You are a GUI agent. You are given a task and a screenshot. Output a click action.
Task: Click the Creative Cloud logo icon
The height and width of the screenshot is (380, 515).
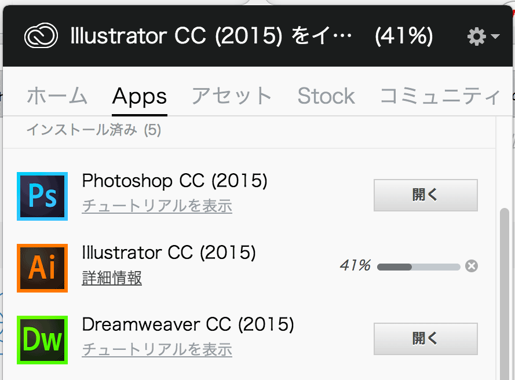41,35
